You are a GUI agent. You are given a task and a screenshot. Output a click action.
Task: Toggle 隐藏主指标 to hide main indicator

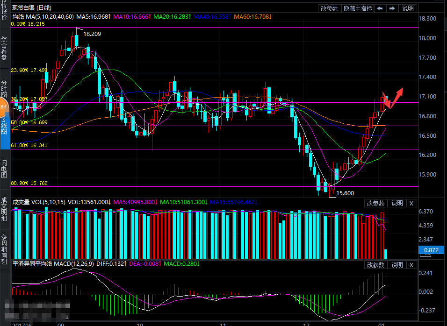[x=358, y=8]
